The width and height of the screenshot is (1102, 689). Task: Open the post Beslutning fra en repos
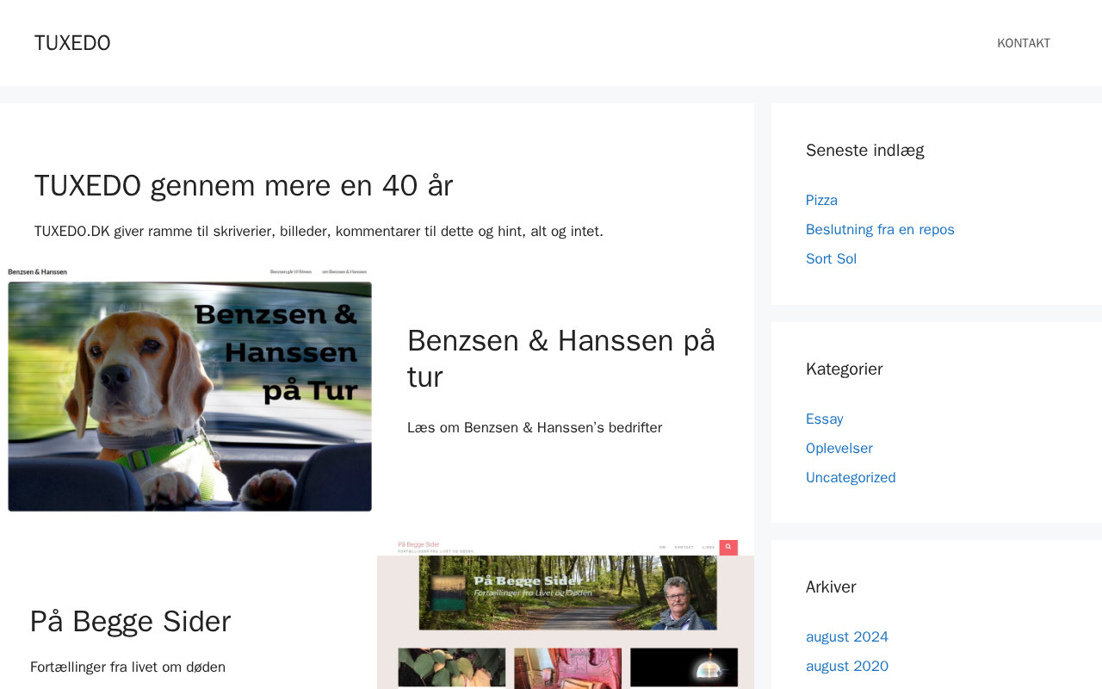point(880,230)
